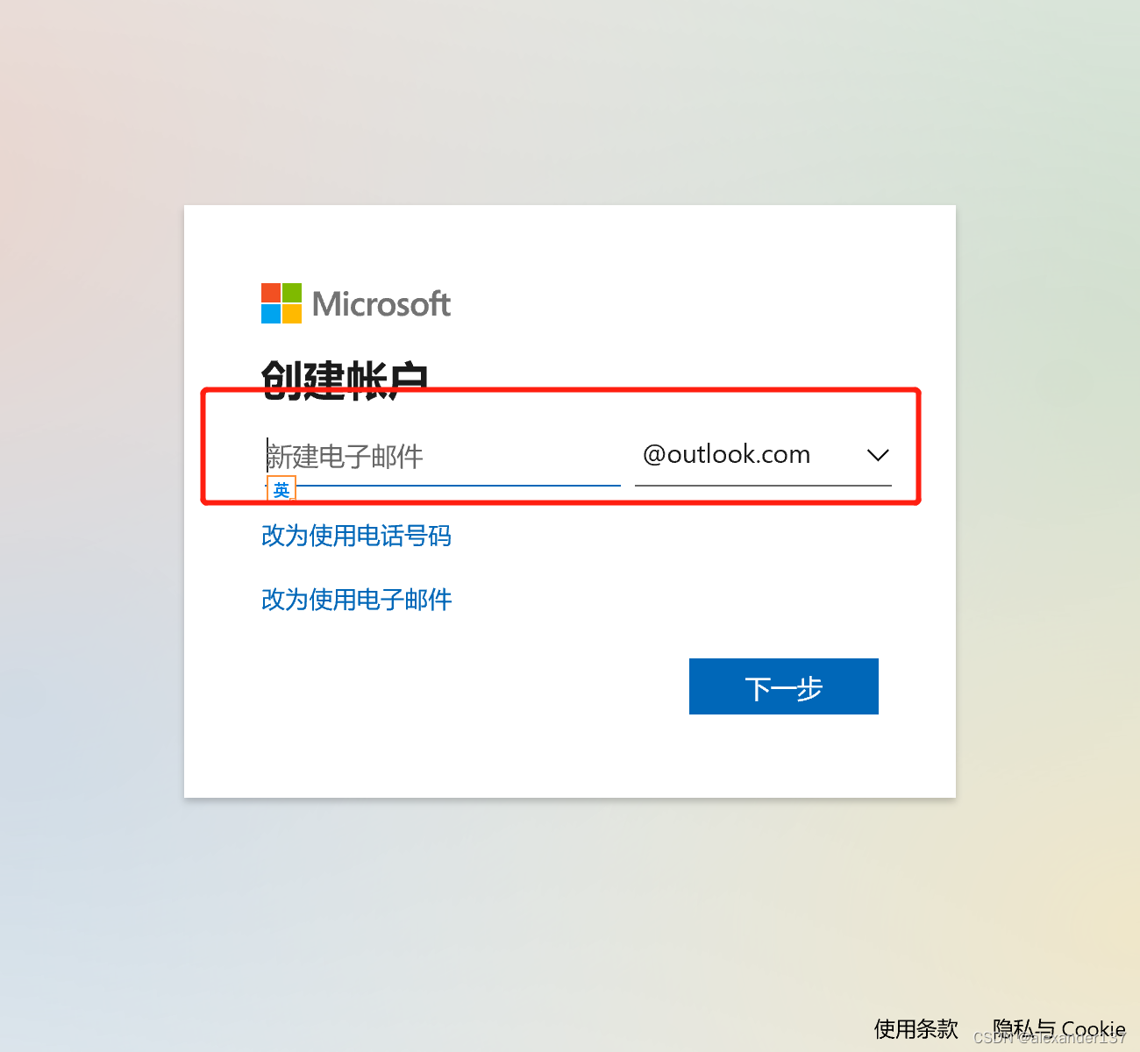Screen dimensions: 1140x1052
Task: Click the Microsoft wordmark text
Action: coord(381,304)
